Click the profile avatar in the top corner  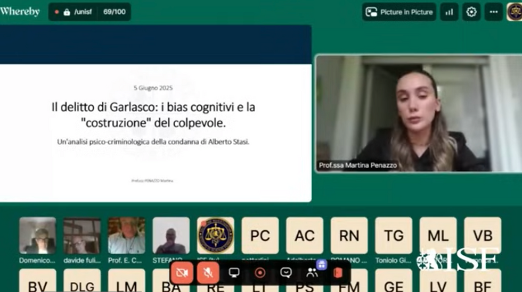[515, 12]
